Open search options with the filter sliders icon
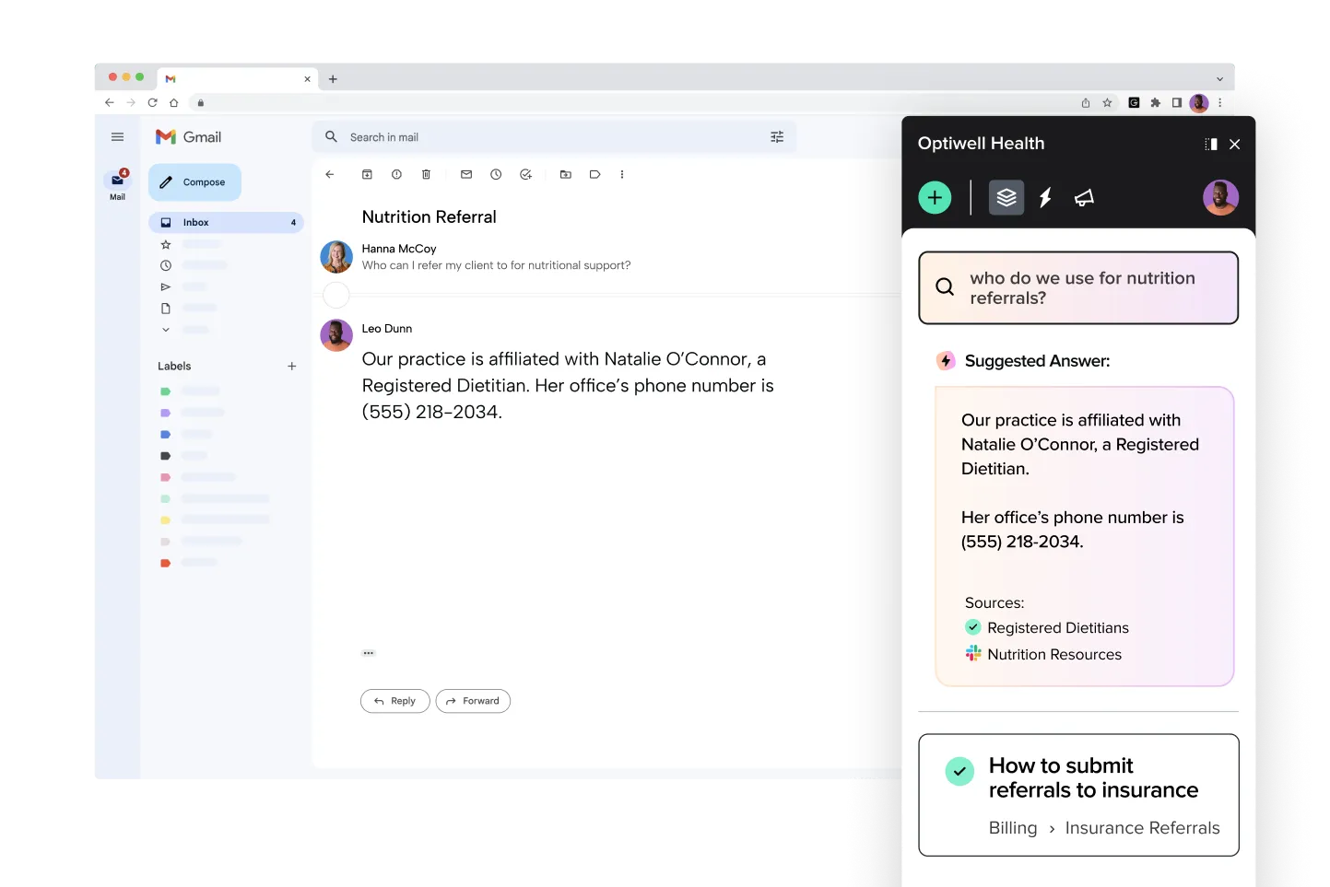 [777, 136]
